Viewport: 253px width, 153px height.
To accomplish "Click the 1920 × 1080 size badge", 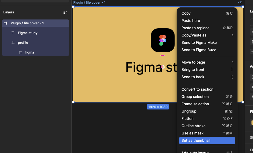I will click(x=158, y=107).
